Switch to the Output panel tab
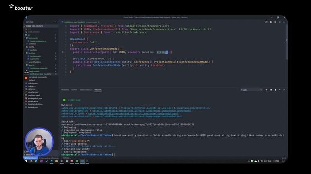Viewport: 311px width, 174px height. click(x=74, y=90)
